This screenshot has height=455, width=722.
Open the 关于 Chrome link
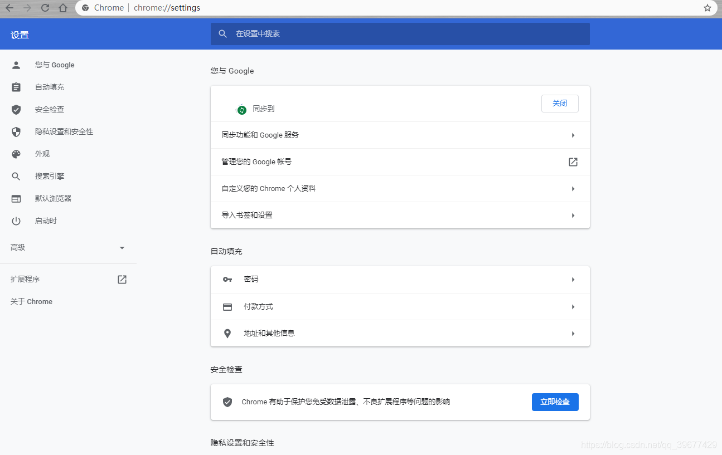(x=31, y=302)
